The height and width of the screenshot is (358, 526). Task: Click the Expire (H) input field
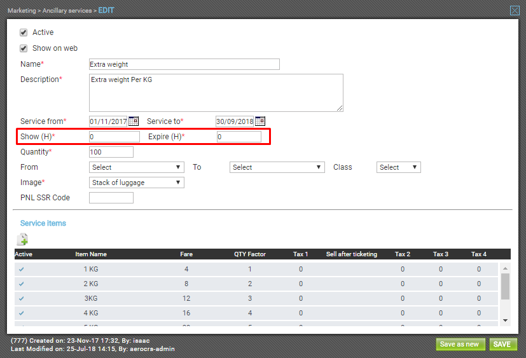click(239, 137)
